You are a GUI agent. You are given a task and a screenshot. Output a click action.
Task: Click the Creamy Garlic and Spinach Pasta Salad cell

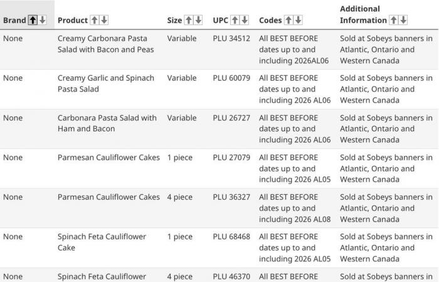tap(105, 83)
